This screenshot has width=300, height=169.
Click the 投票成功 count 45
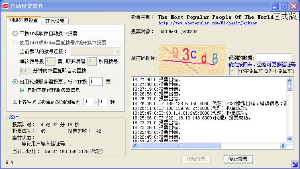(43, 131)
